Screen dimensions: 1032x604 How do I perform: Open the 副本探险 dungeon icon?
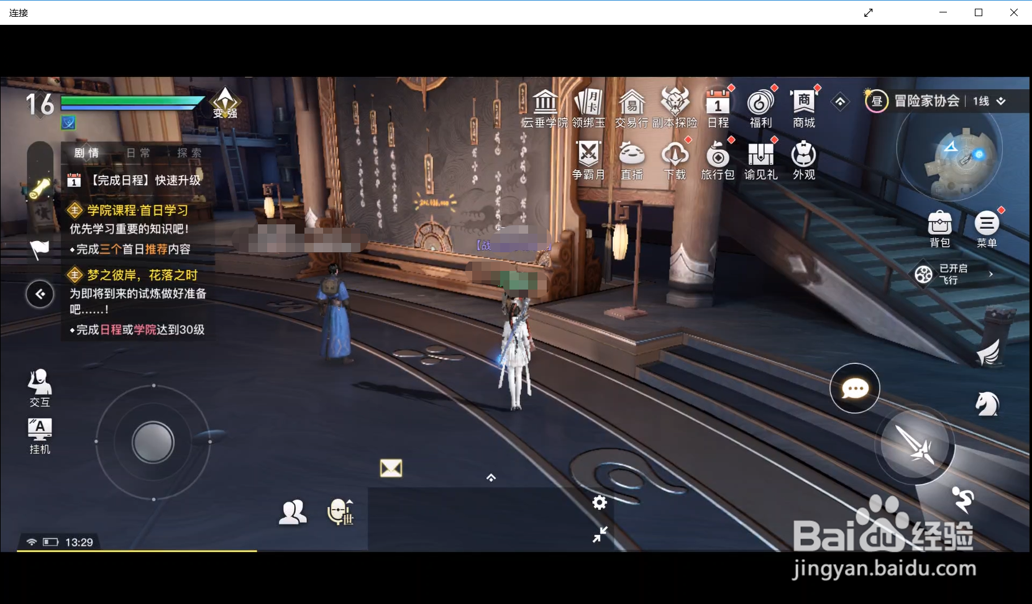pyautogui.click(x=675, y=108)
